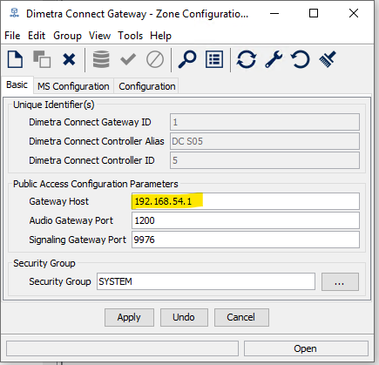Click the crossed-circle toolbar icon
The image size is (379, 365).
click(155, 59)
